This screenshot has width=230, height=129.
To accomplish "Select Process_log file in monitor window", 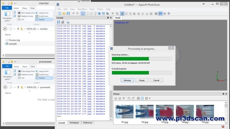I will pos(14,40).
